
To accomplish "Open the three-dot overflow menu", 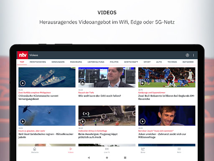I will point(194,55).
